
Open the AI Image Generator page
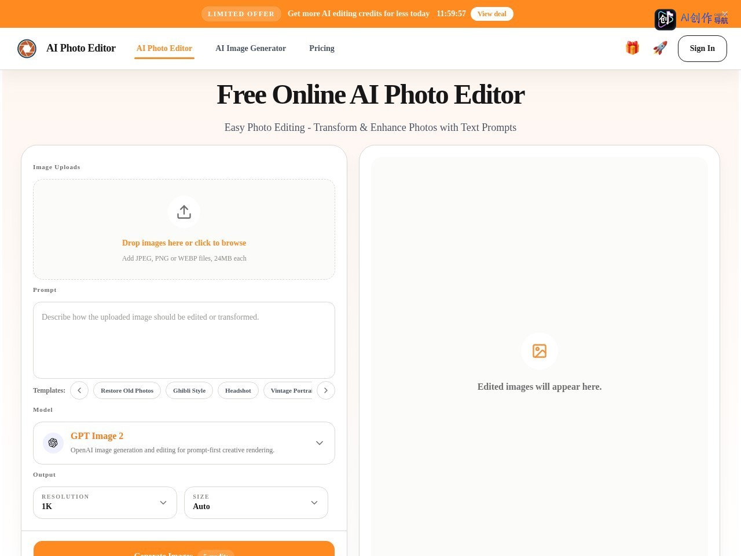[x=251, y=49]
